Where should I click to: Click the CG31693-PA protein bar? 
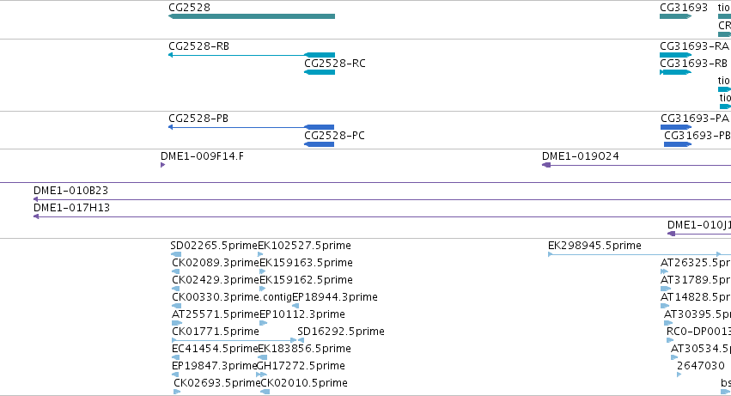pyautogui.click(x=676, y=127)
